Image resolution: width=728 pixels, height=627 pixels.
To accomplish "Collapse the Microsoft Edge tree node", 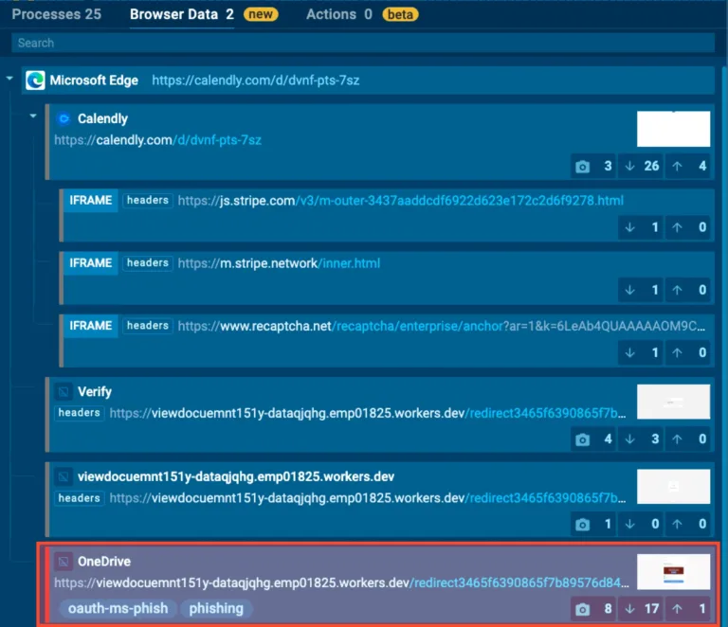I will click(x=9, y=79).
